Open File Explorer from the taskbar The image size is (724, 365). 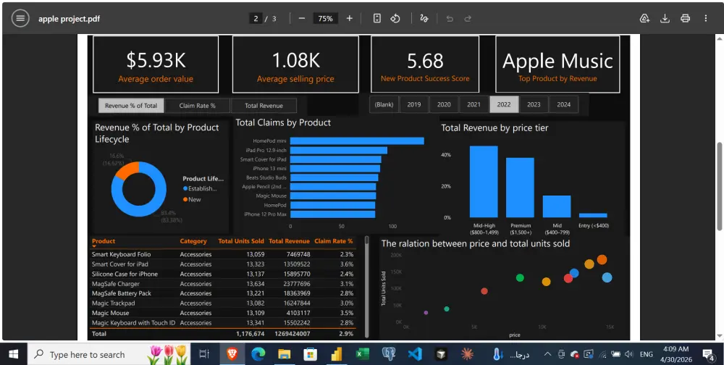tap(284, 354)
